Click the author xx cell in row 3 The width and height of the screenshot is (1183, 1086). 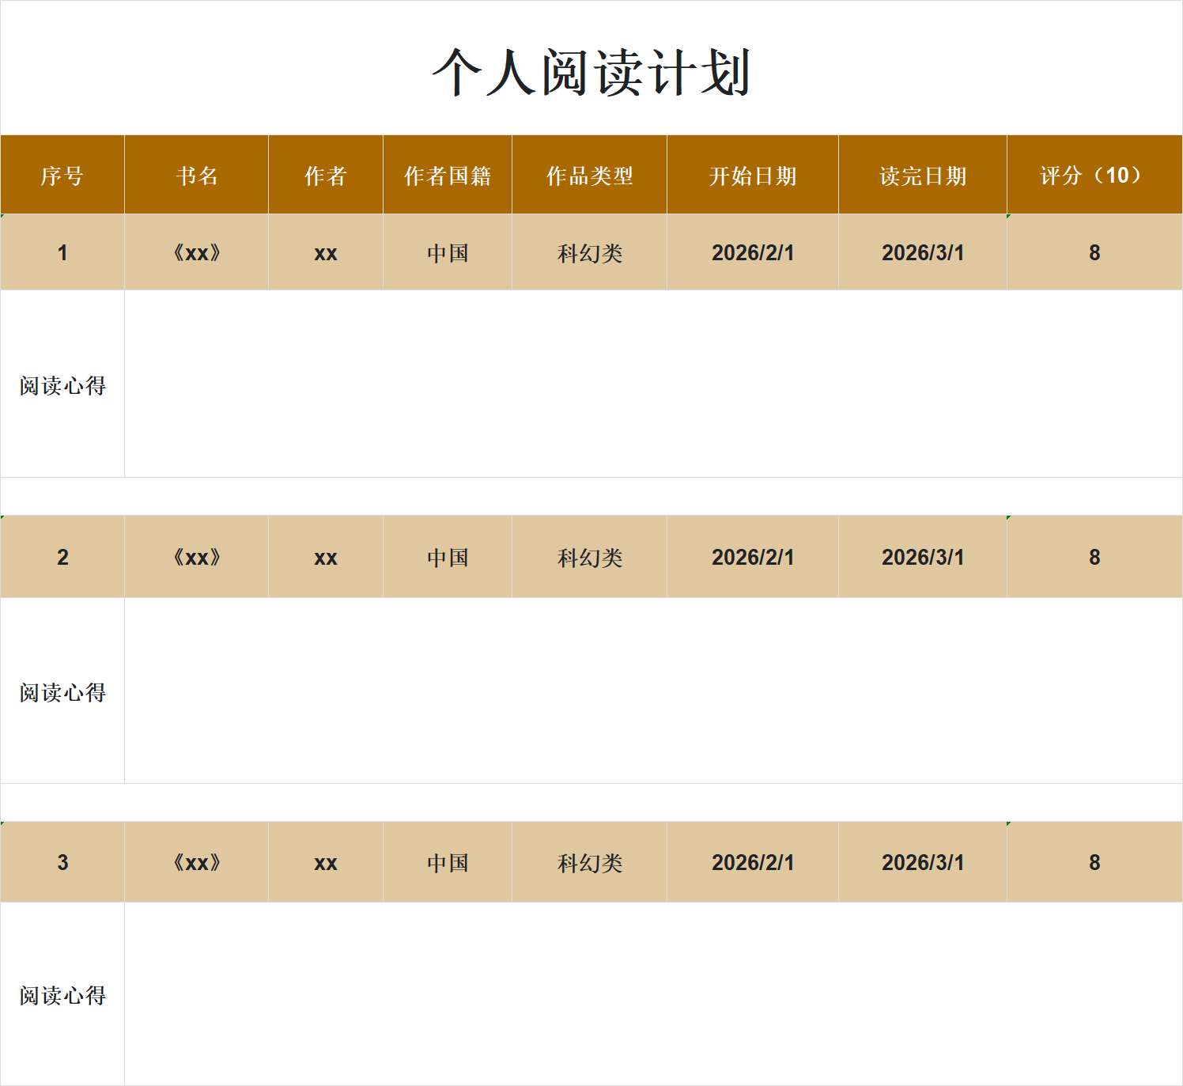[325, 861]
